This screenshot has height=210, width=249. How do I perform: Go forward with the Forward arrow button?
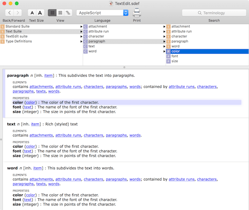pos(18,13)
